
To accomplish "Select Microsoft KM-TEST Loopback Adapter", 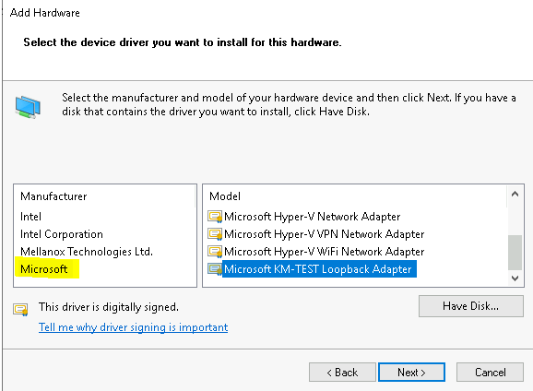I will point(319,269).
